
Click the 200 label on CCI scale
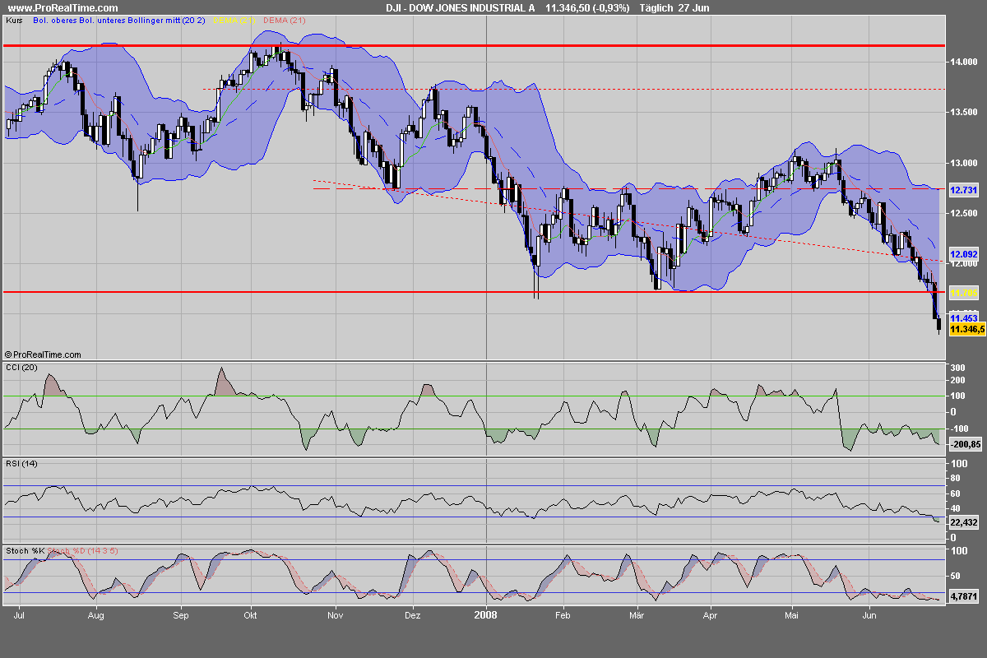[x=957, y=382]
